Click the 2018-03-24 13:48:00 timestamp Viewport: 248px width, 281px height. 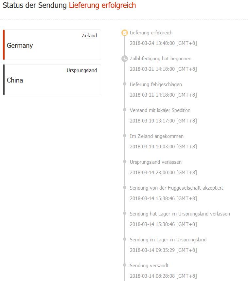(163, 43)
